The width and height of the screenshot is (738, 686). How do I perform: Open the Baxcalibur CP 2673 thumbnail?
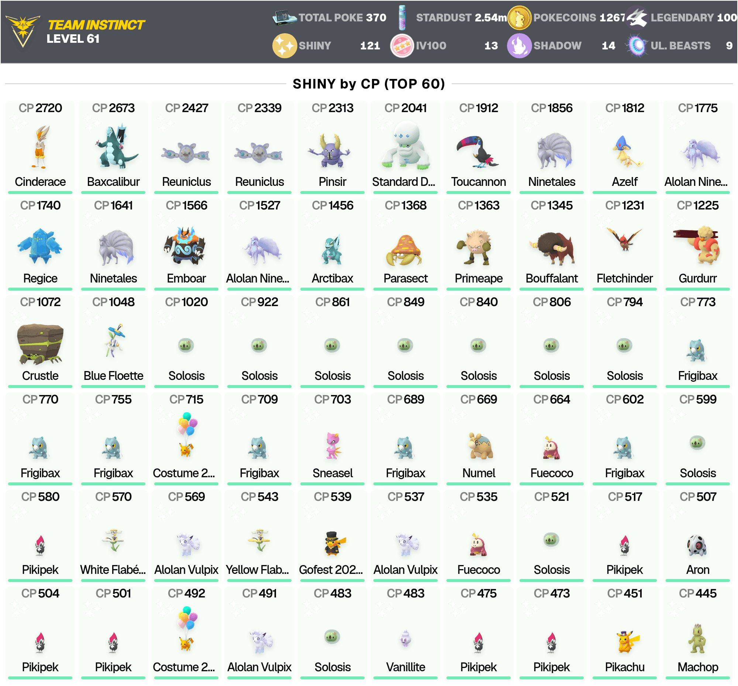tap(113, 147)
